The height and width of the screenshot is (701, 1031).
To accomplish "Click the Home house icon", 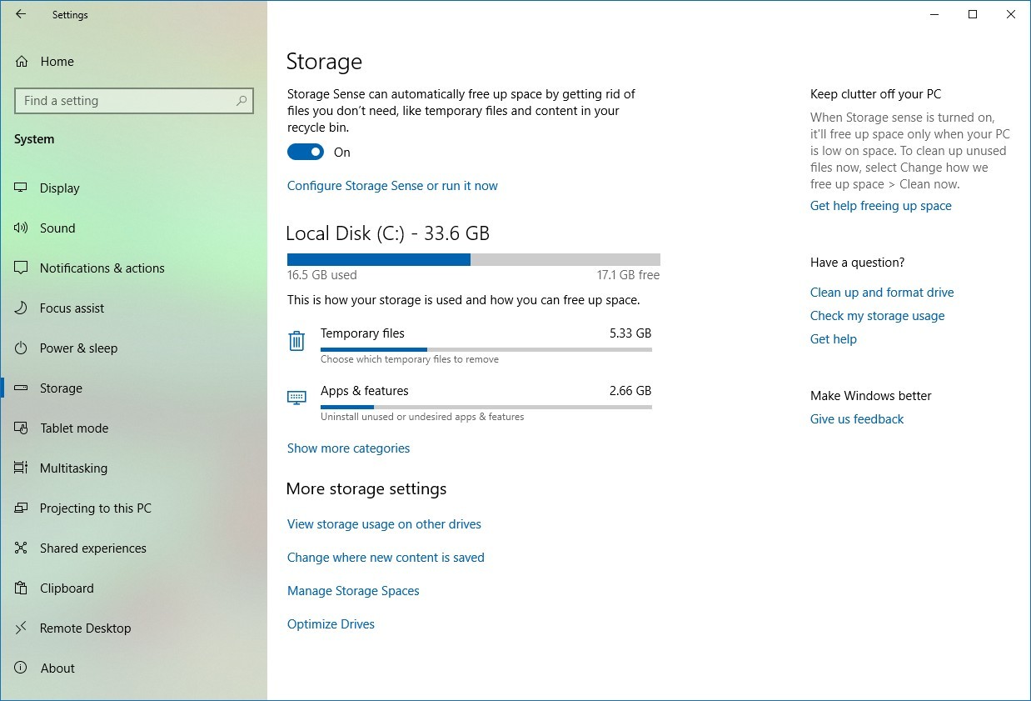I will 21,62.
